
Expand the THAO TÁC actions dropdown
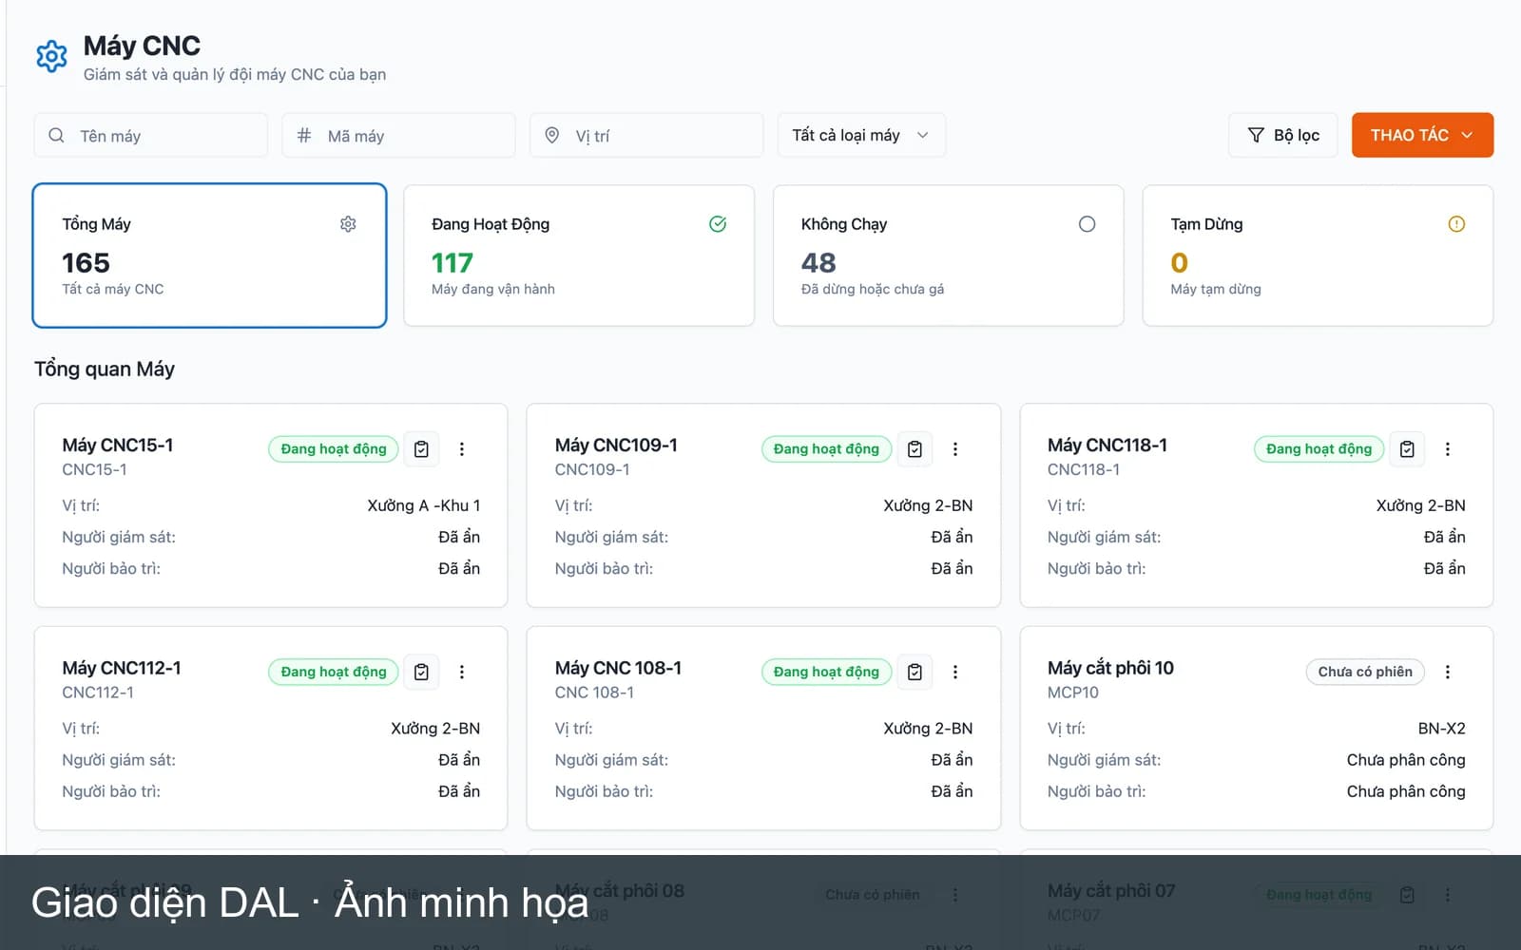pyautogui.click(x=1422, y=135)
